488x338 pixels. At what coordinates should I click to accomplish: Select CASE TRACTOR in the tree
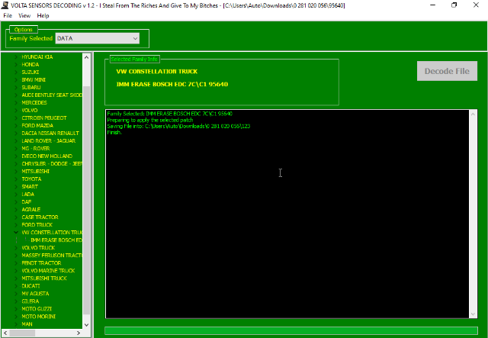(x=40, y=217)
